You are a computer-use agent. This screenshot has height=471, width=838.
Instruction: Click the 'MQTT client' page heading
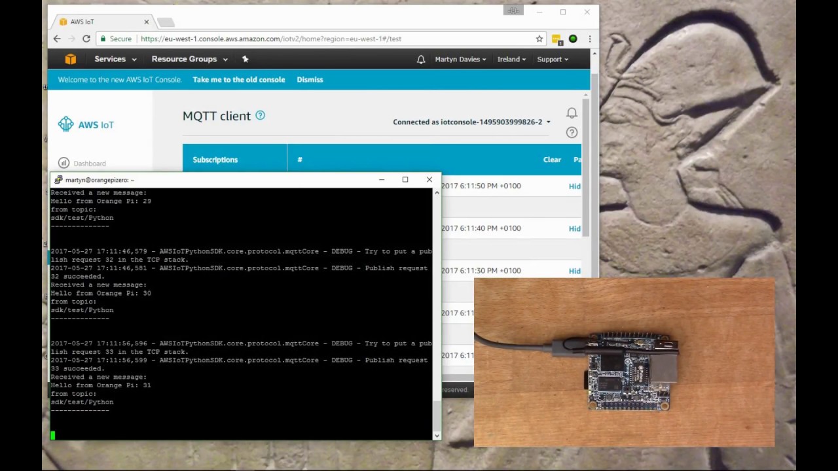(217, 116)
